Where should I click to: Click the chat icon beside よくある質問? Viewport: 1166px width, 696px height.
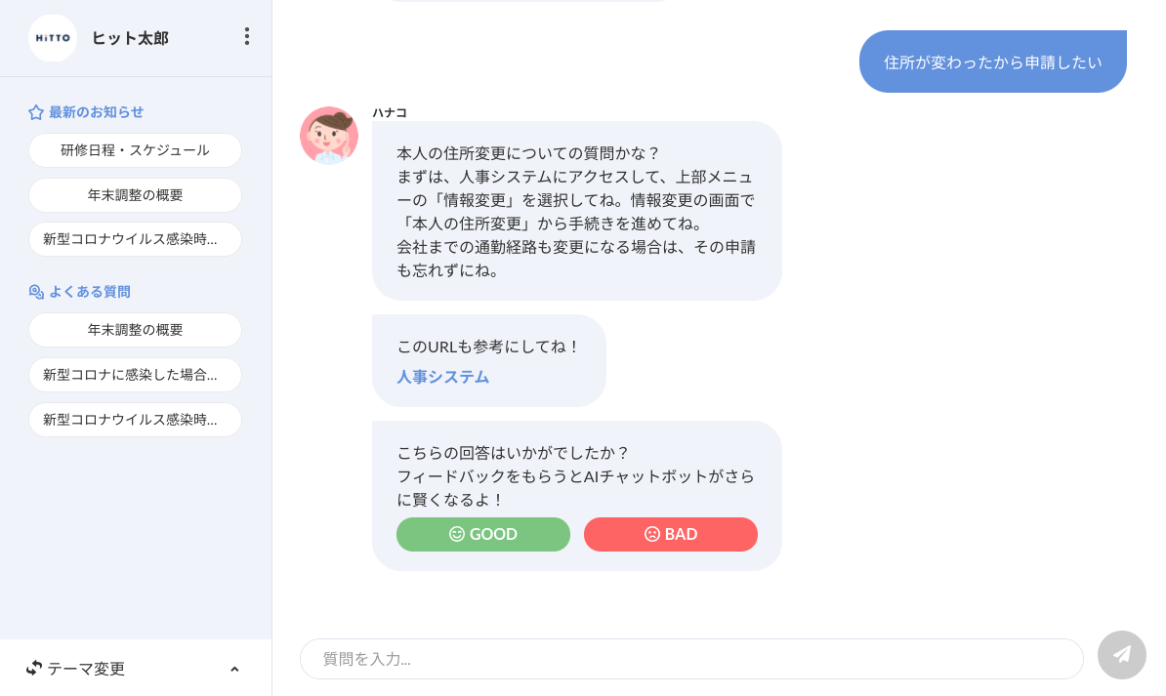36,292
